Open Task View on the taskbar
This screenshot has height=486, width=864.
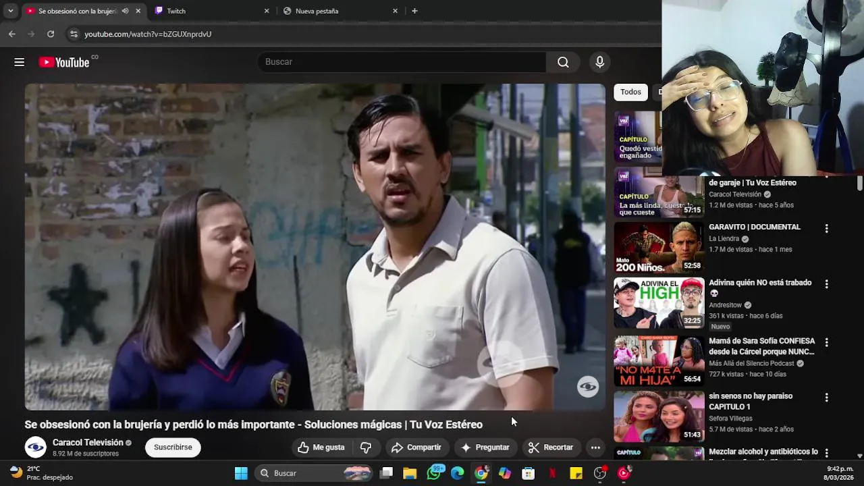click(x=386, y=473)
